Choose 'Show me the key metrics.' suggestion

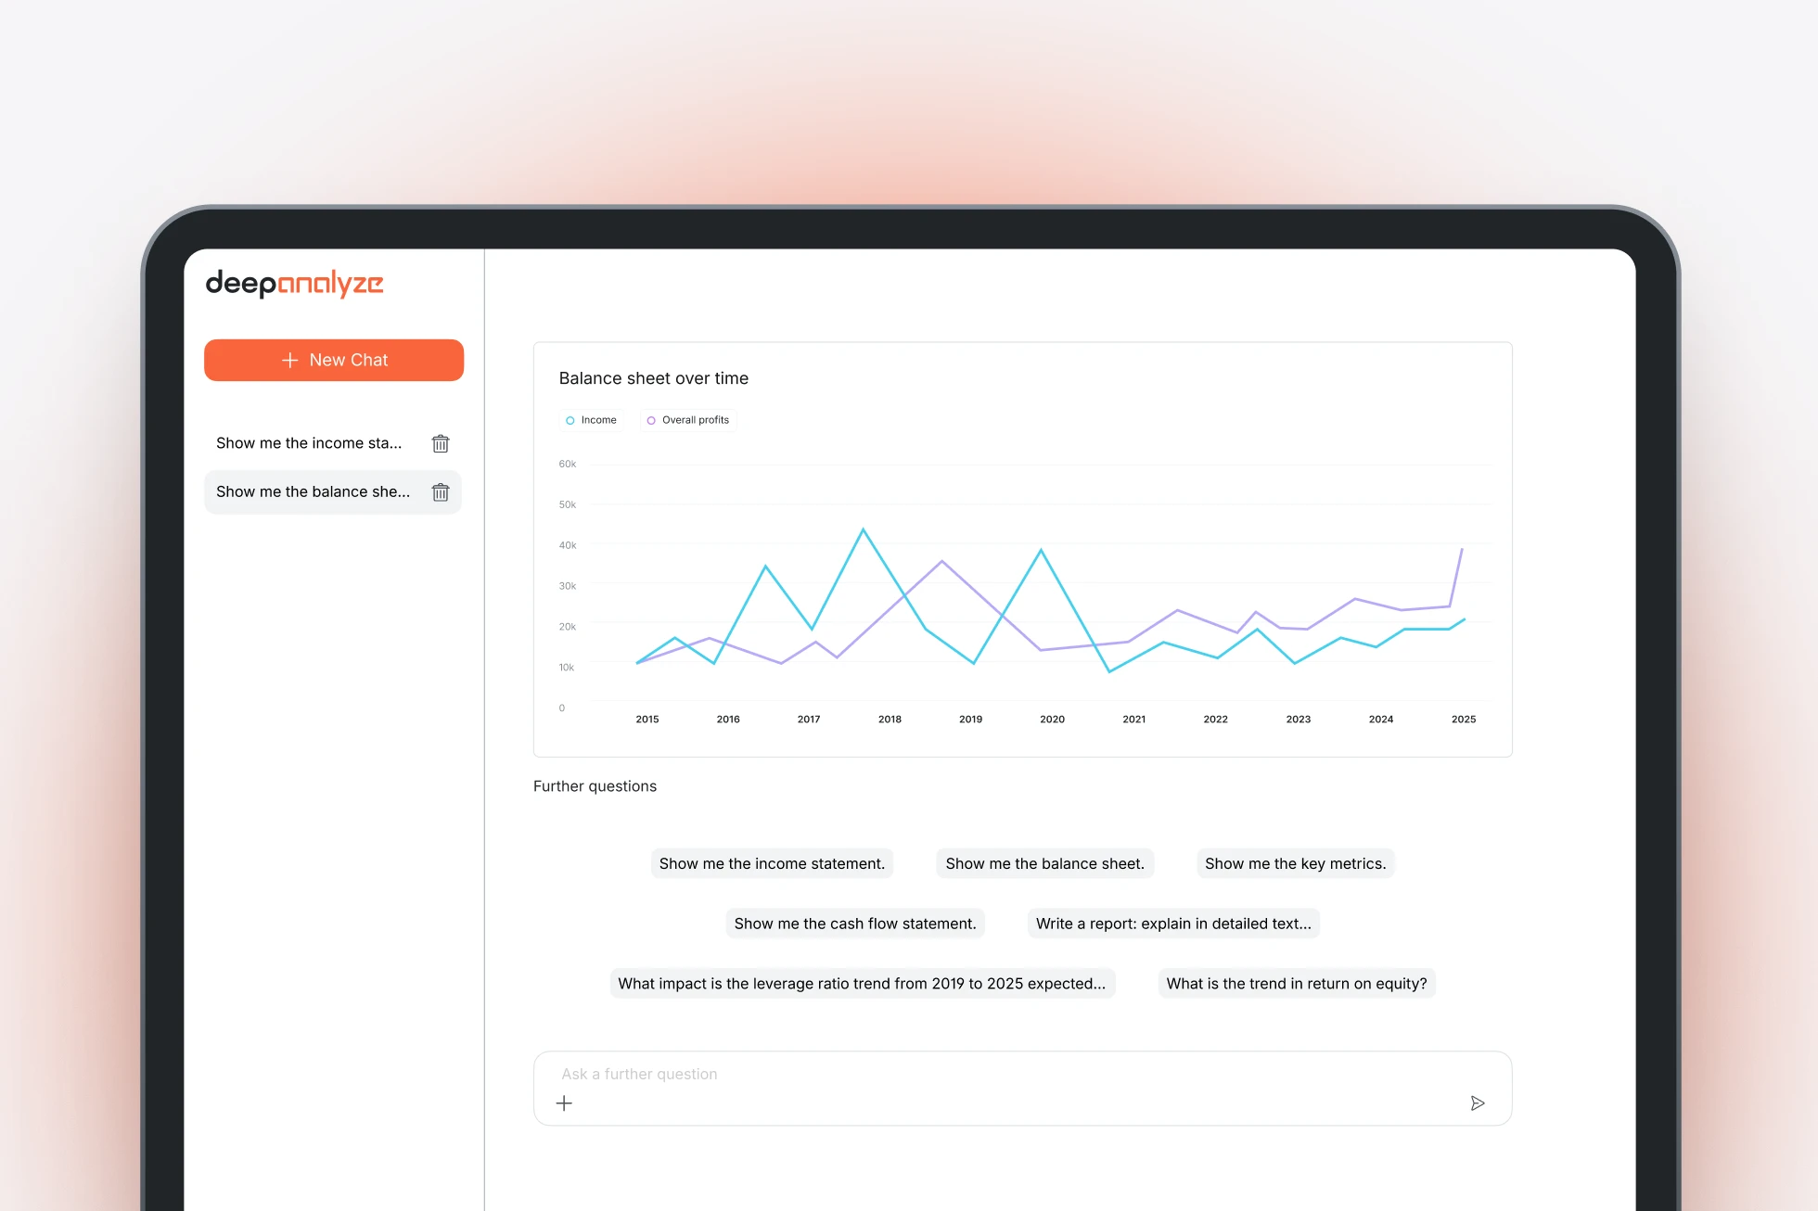[x=1295, y=863]
